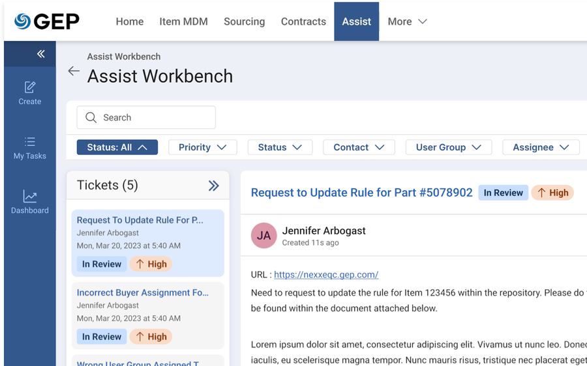The image size is (587, 366).
Task: Click High priority badge in ticket header
Action: click(552, 193)
